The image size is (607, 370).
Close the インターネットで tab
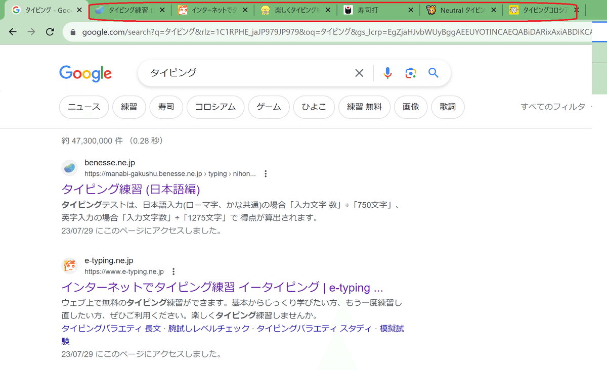245,10
